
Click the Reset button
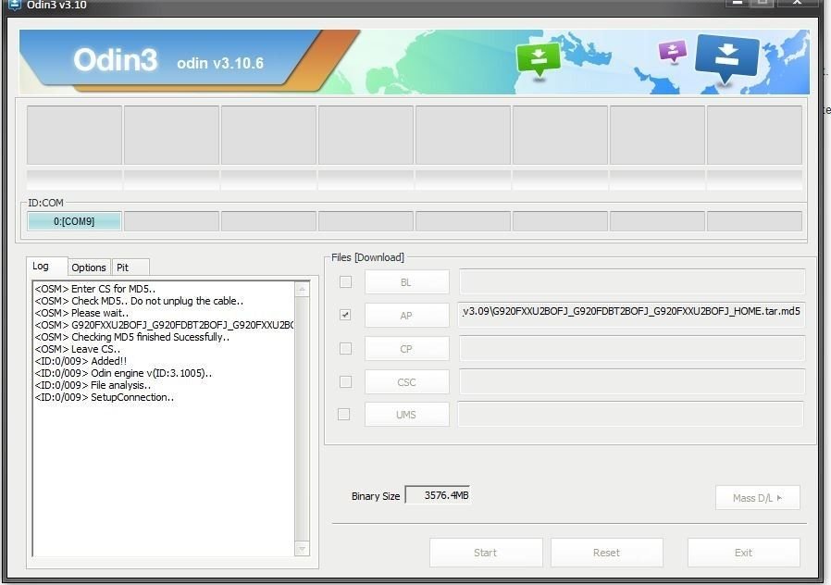606,553
